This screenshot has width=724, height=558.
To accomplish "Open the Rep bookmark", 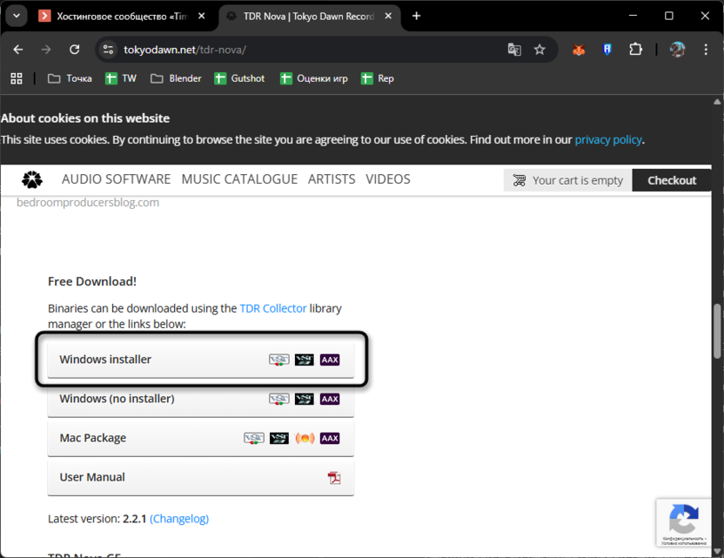I will click(378, 78).
